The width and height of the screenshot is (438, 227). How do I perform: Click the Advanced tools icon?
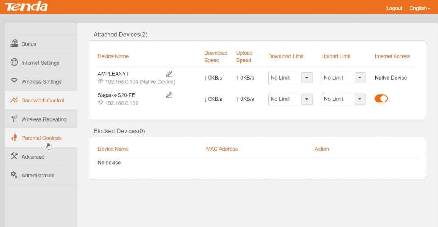[x=14, y=156]
